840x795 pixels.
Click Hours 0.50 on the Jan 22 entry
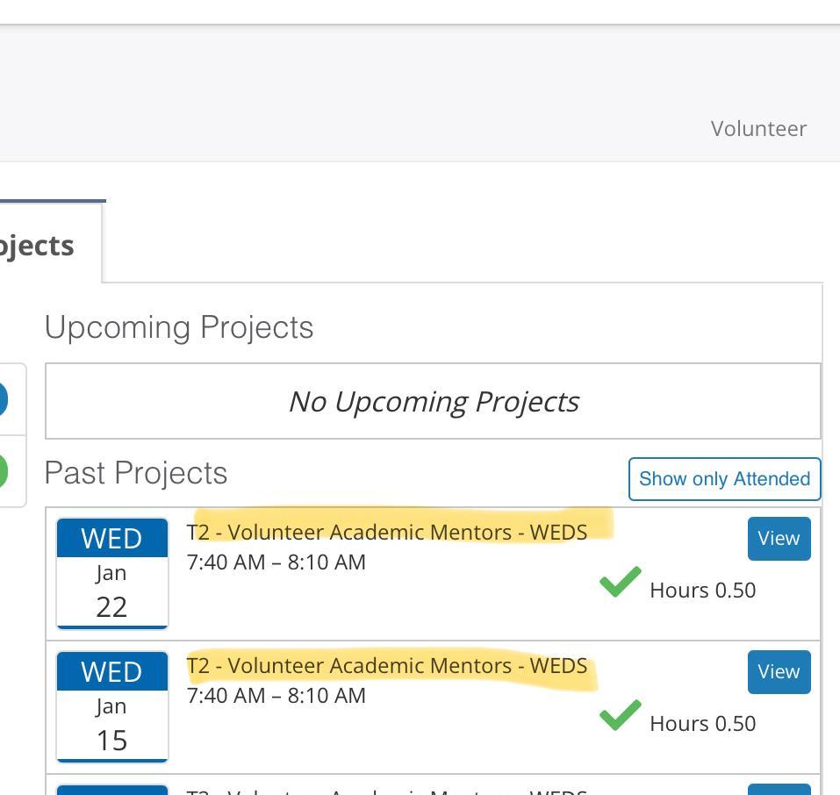point(702,590)
